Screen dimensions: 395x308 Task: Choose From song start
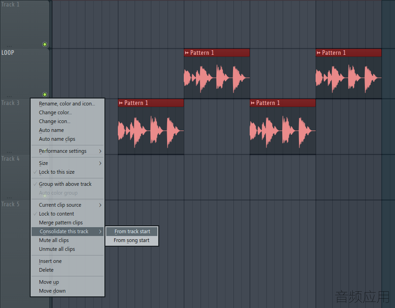(132, 240)
